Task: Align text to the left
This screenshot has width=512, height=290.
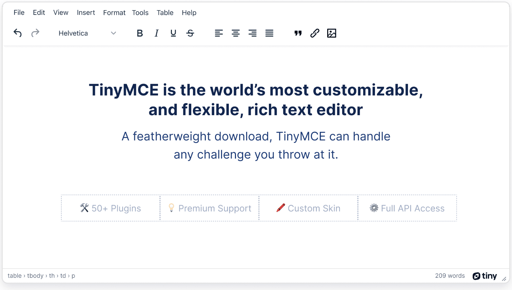Action: point(219,33)
